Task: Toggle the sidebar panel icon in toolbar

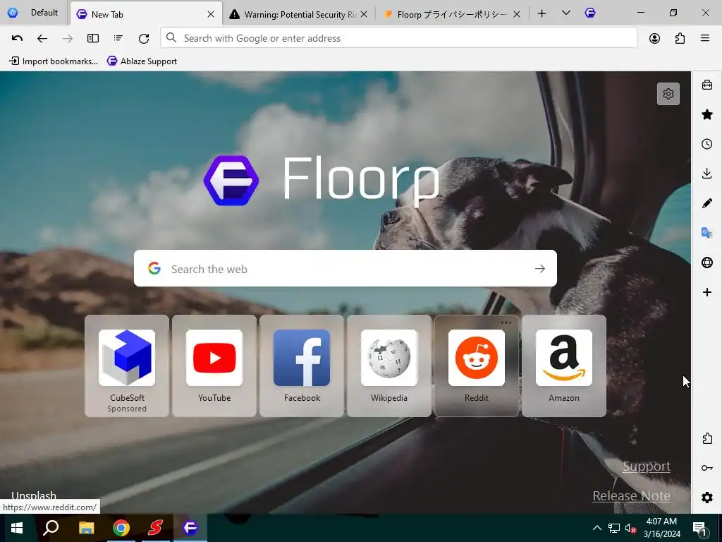Action: pyautogui.click(x=93, y=38)
